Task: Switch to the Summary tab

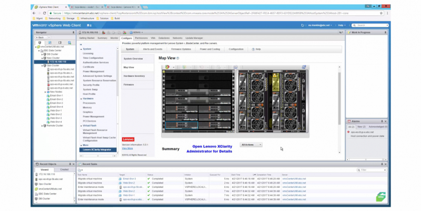Action: [x=102, y=38]
